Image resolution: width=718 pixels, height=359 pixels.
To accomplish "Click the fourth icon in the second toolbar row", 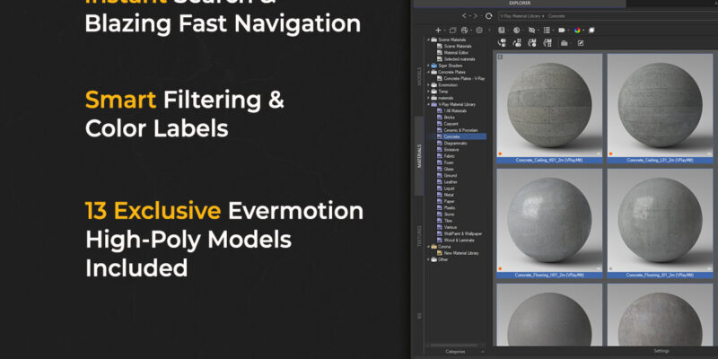I will 547,43.
